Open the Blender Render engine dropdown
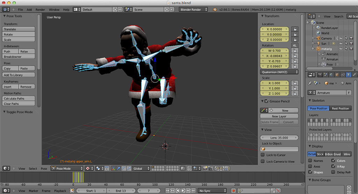Viewport: 358px width, 194px height. (193, 9)
